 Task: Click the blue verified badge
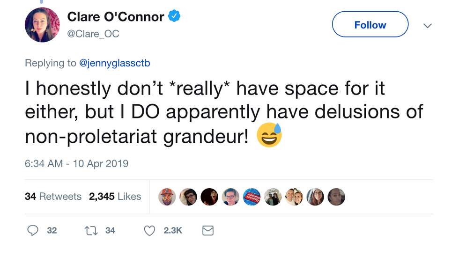[x=174, y=17]
